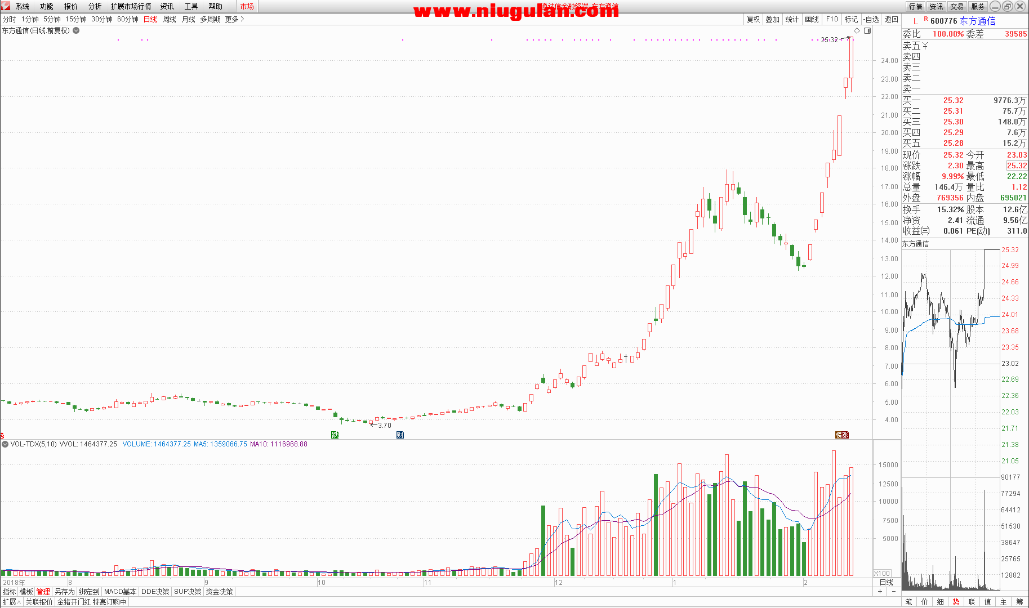Switch to the 周线 period
1029x608 pixels.
(170, 19)
